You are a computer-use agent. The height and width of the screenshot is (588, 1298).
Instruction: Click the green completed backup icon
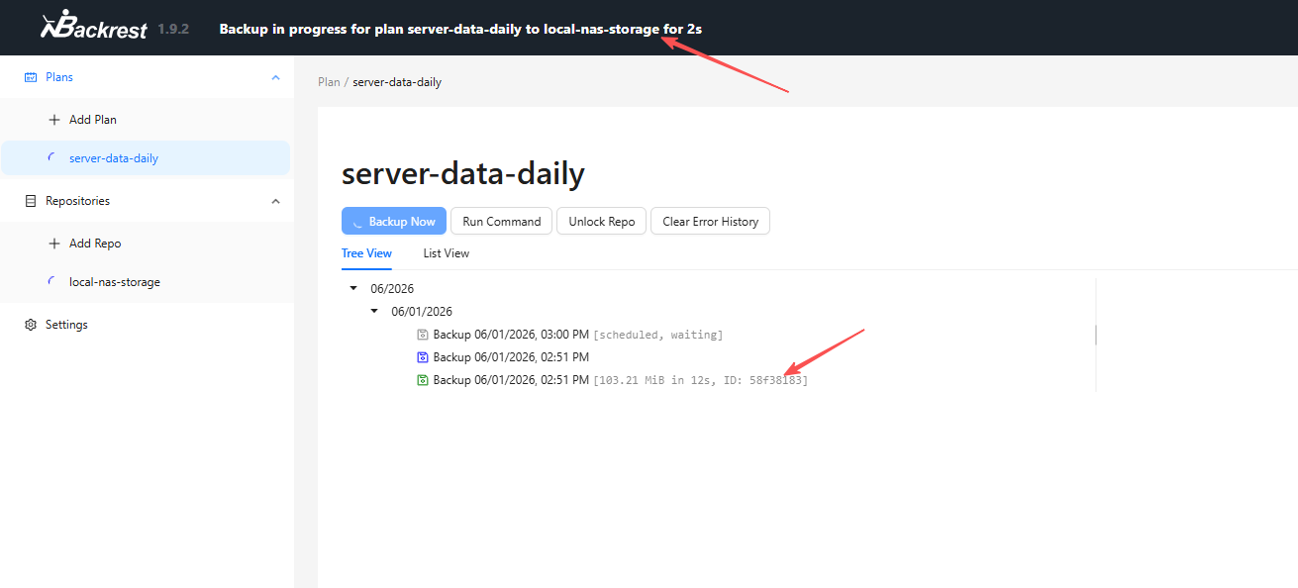coord(423,380)
